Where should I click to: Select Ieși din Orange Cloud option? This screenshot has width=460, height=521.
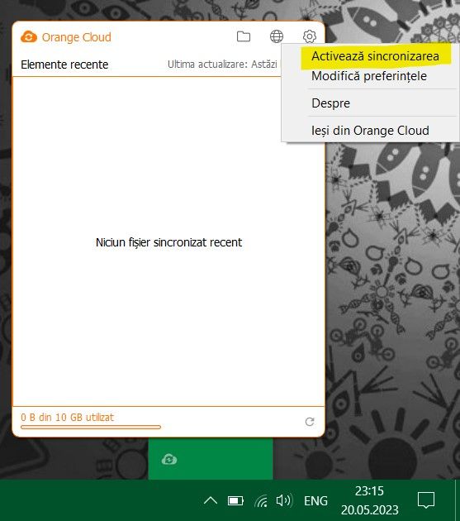coord(370,131)
